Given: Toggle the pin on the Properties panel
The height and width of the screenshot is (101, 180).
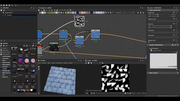Looking at the screenshot, I should pos(174,8).
